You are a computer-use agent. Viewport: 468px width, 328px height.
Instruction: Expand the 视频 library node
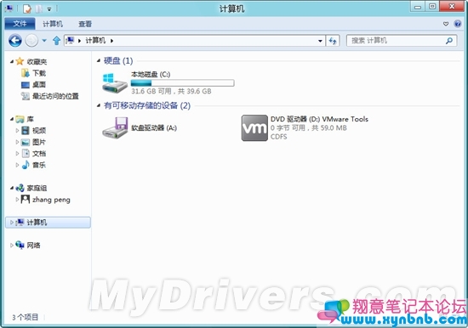[x=17, y=130]
